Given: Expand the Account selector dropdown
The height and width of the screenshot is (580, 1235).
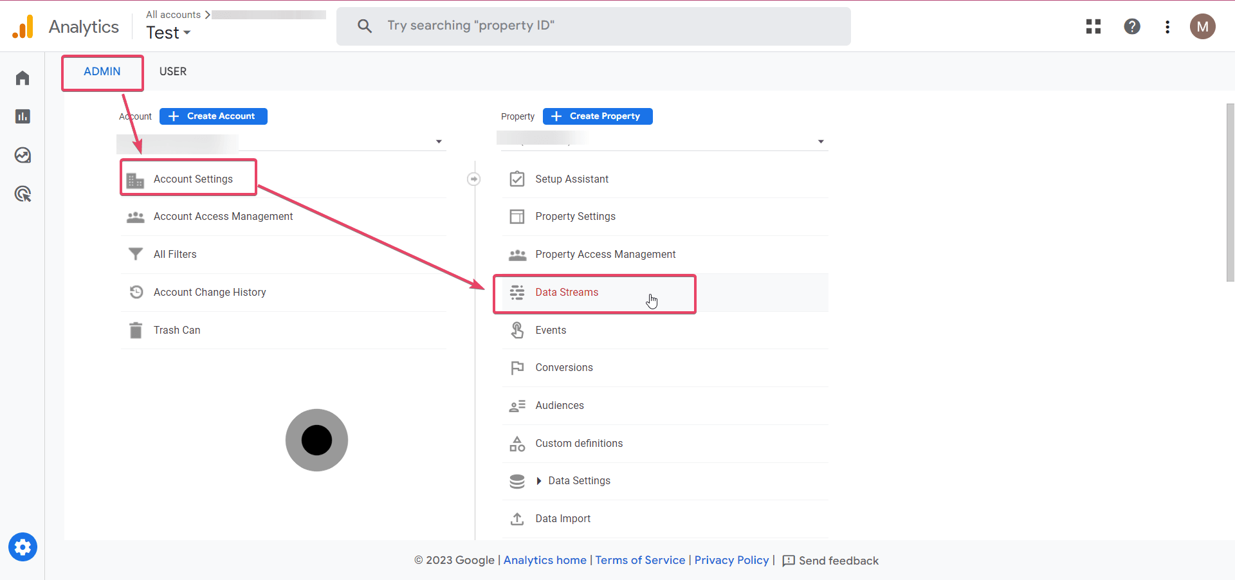Looking at the screenshot, I should [x=439, y=141].
